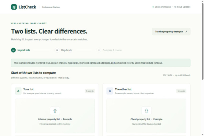Click 'Client property list • Example' label
Viewport: 204px width, 136px height.
146,119
